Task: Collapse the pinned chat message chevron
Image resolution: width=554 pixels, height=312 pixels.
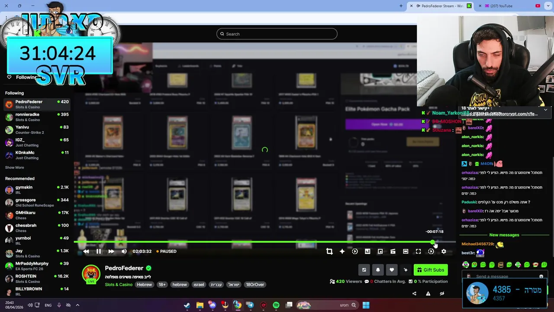Action: pyautogui.click(x=545, y=110)
